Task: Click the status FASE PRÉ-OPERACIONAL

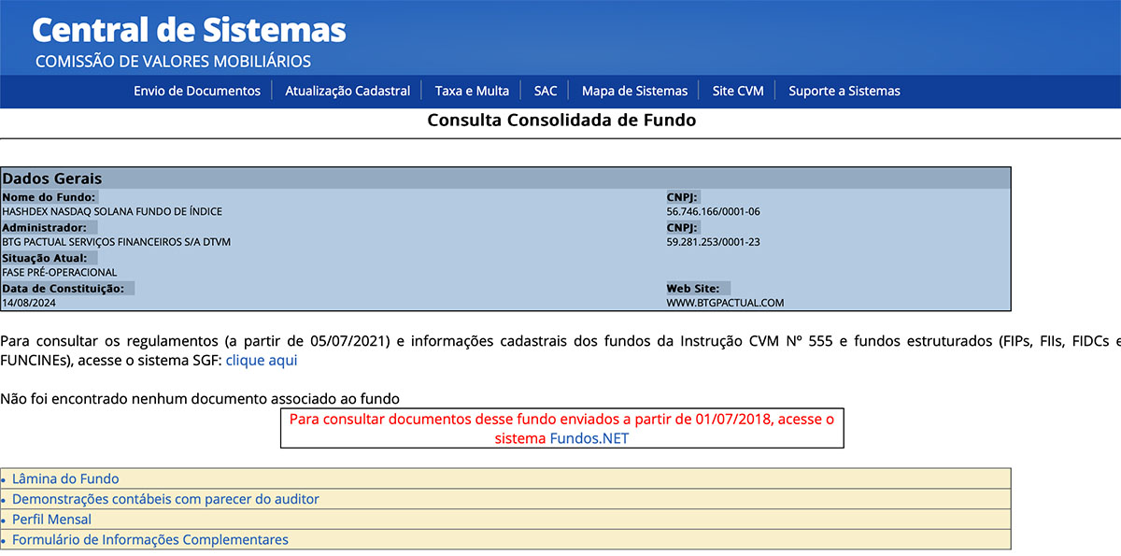Action: pyautogui.click(x=60, y=273)
